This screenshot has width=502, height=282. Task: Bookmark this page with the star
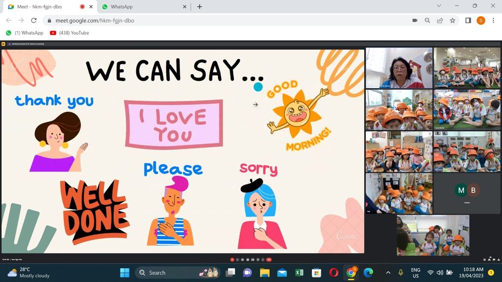[x=452, y=21]
